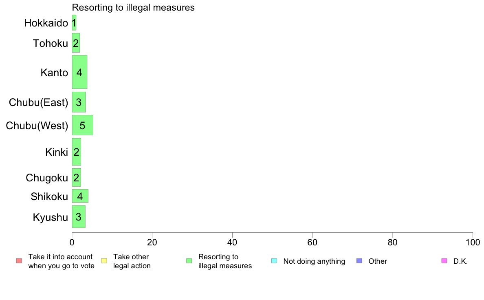Click the 'Resorting to illegal measures' chart title
484x300 pixels.
133,7
